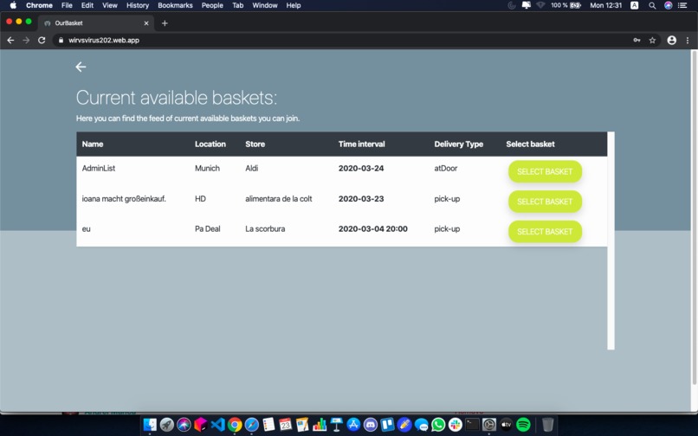The image size is (698, 436).
Task: Reload the OurBasket page
Action: [42, 40]
